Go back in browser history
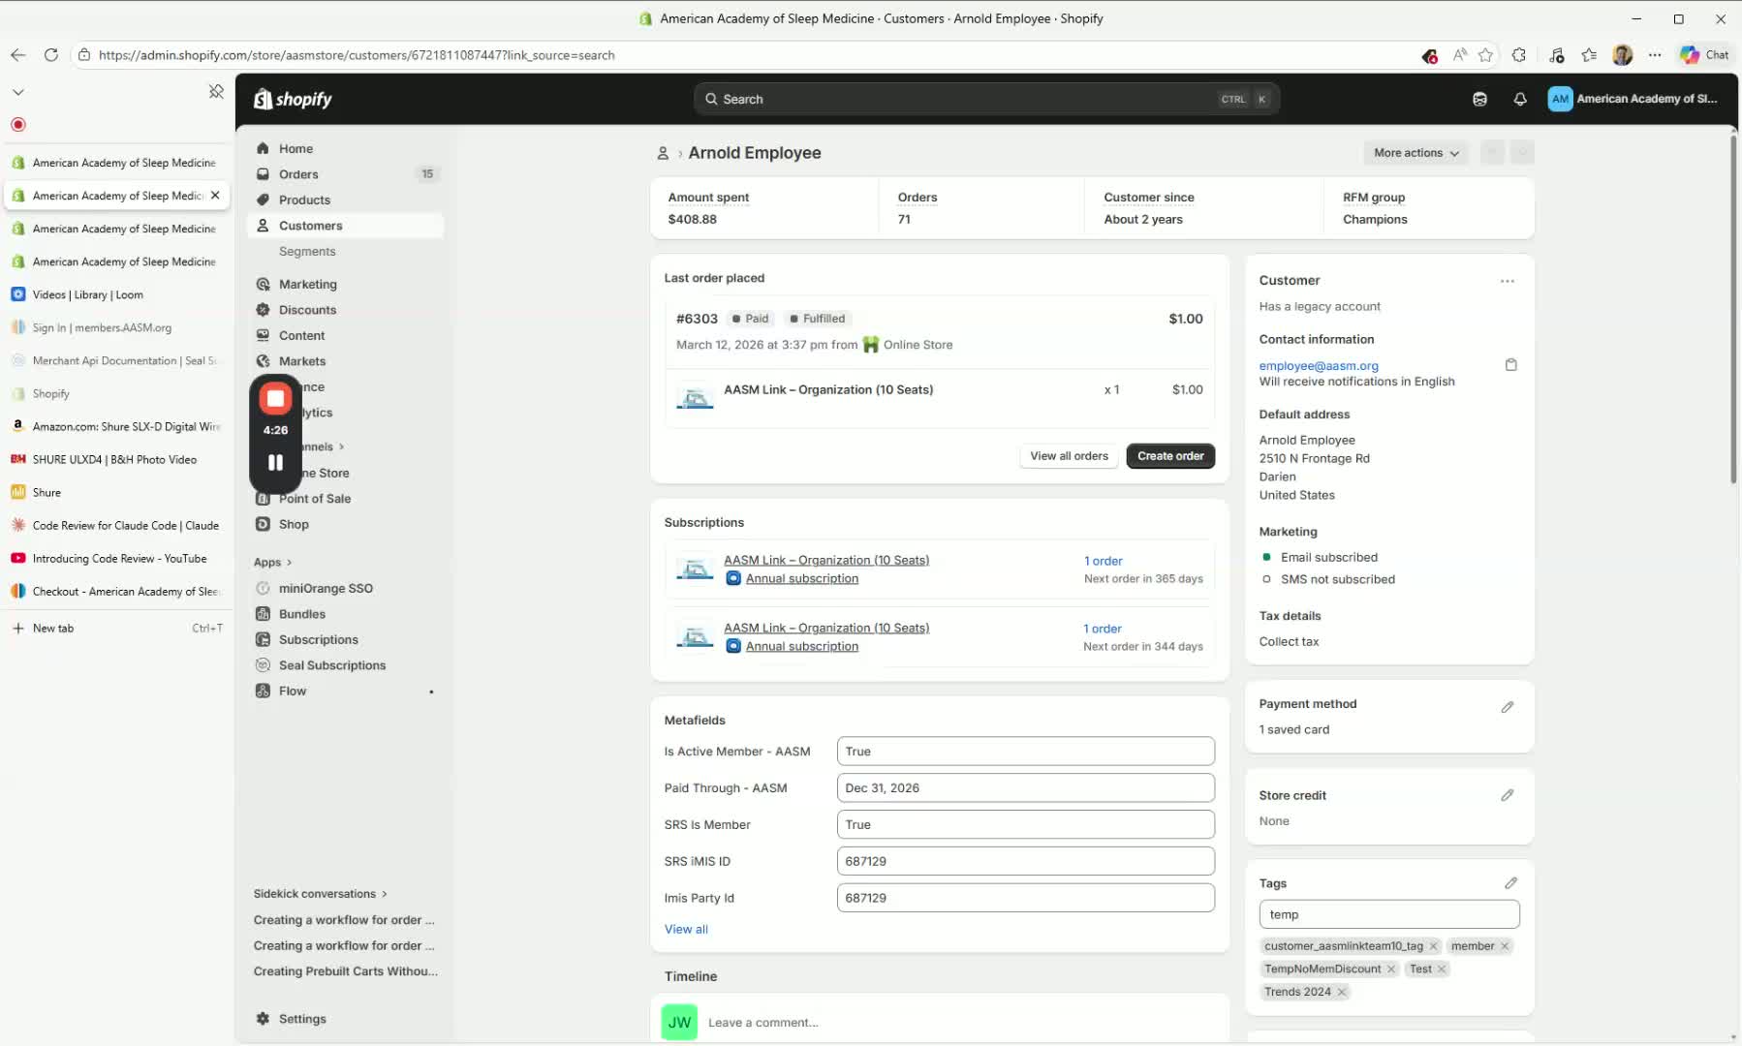 (18, 55)
